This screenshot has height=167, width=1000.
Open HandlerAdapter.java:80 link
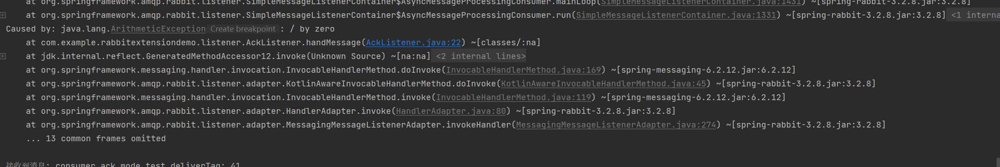[451, 111]
